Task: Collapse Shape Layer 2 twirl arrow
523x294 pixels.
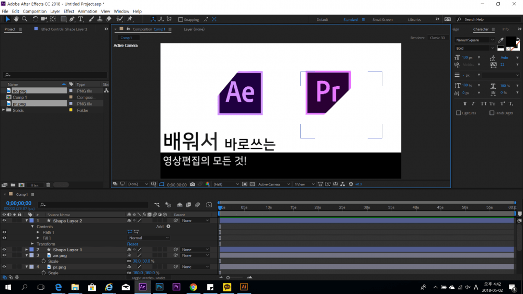Action: coord(27,220)
